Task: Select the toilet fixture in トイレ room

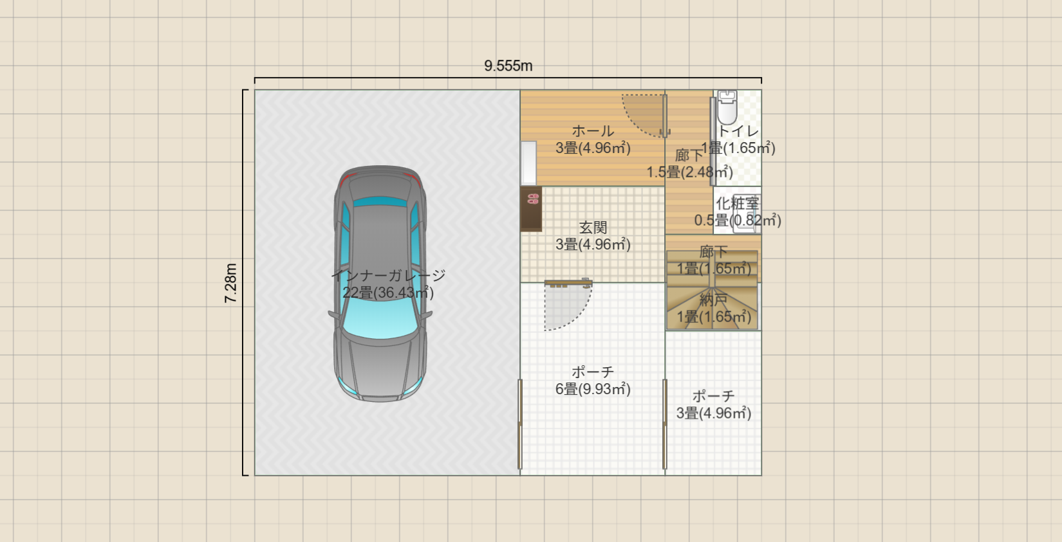Action: coord(727,108)
